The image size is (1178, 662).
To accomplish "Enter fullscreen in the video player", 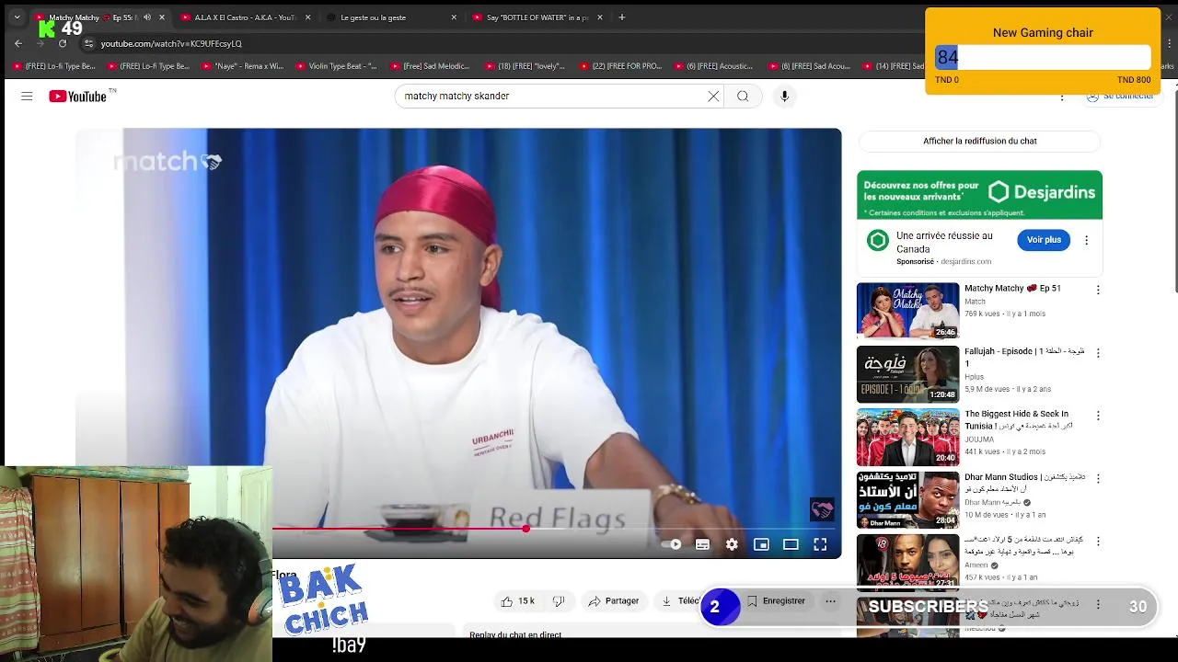I will point(820,544).
